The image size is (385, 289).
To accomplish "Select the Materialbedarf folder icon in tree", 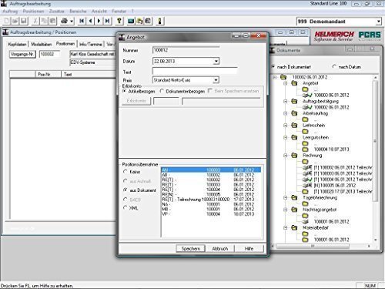I will pos(294,227).
